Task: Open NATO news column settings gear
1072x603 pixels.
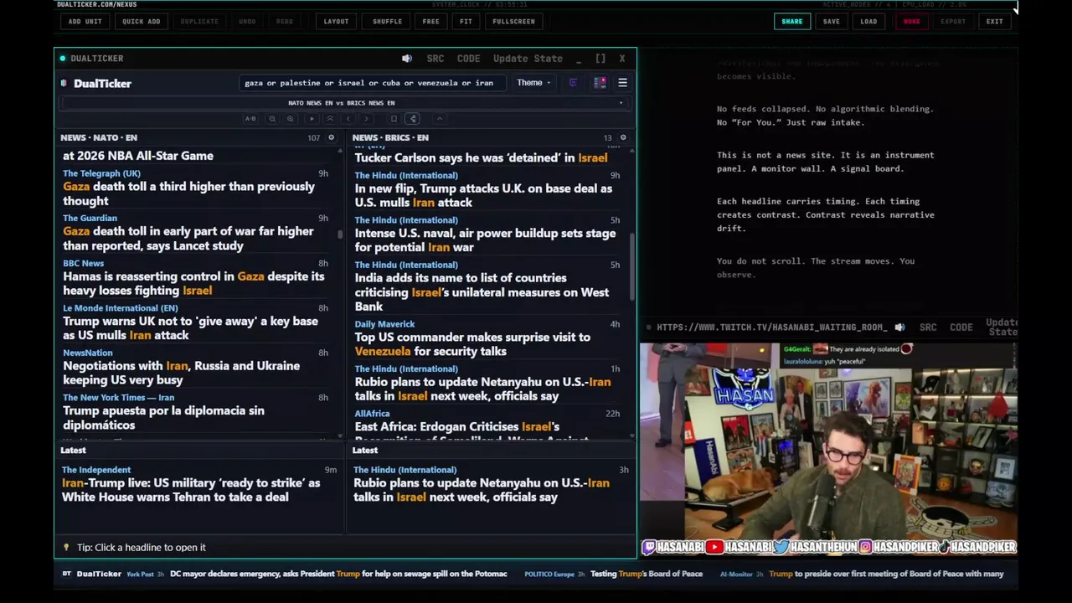Action: pos(331,137)
